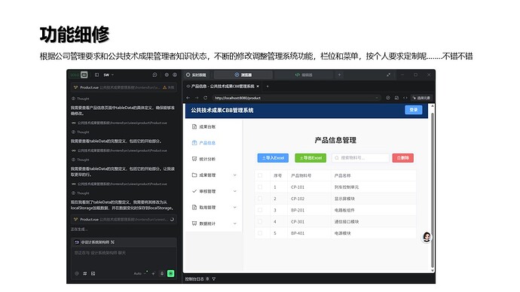Screen dimensions: 520x292
Task: Remove the agent mention chip
Action: pos(113,242)
